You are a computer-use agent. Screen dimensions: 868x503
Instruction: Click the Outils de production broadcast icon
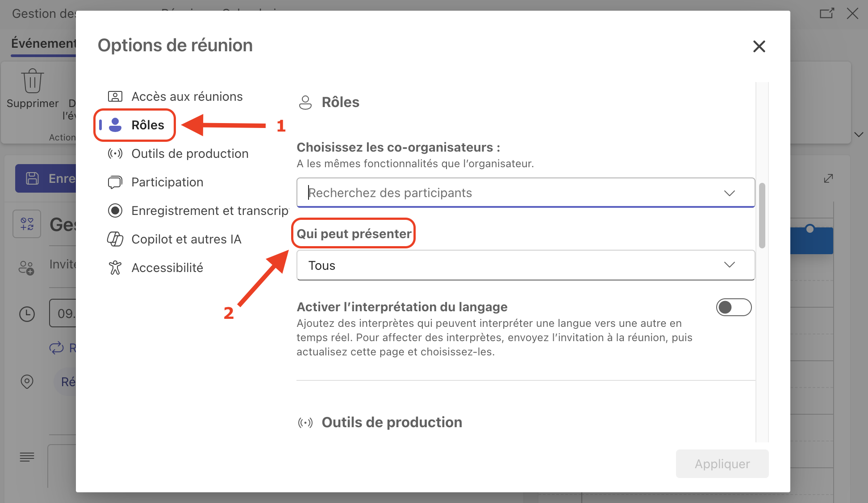115,153
